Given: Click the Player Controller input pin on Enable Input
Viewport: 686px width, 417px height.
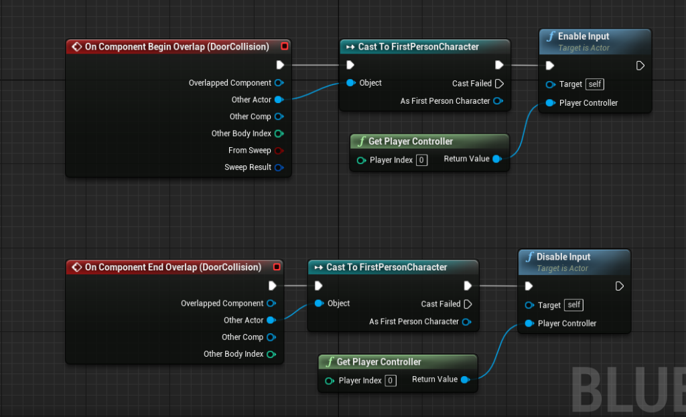Looking at the screenshot, I should pyautogui.click(x=551, y=103).
